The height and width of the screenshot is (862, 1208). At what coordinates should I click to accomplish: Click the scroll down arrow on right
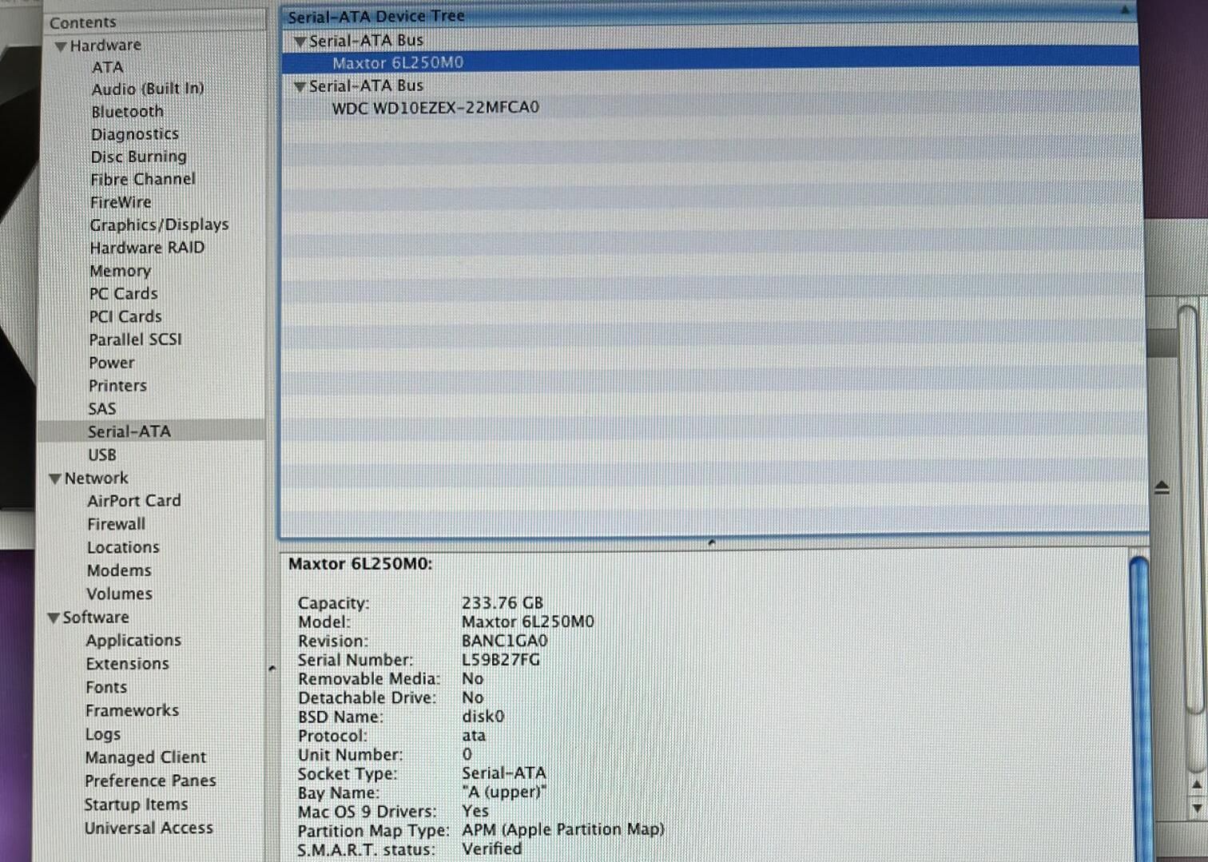tap(1196, 808)
